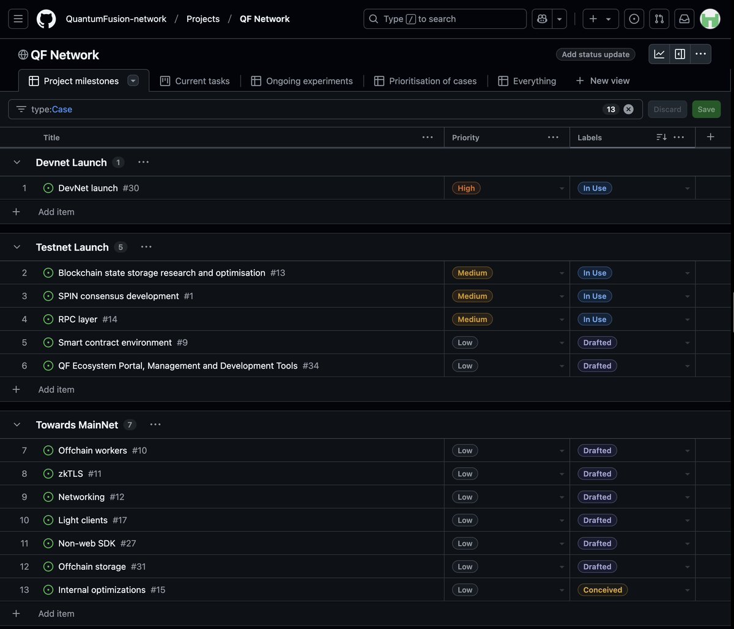Open Offchain workers issue title
This screenshot has width=734, height=629.
pyautogui.click(x=92, y=451)
